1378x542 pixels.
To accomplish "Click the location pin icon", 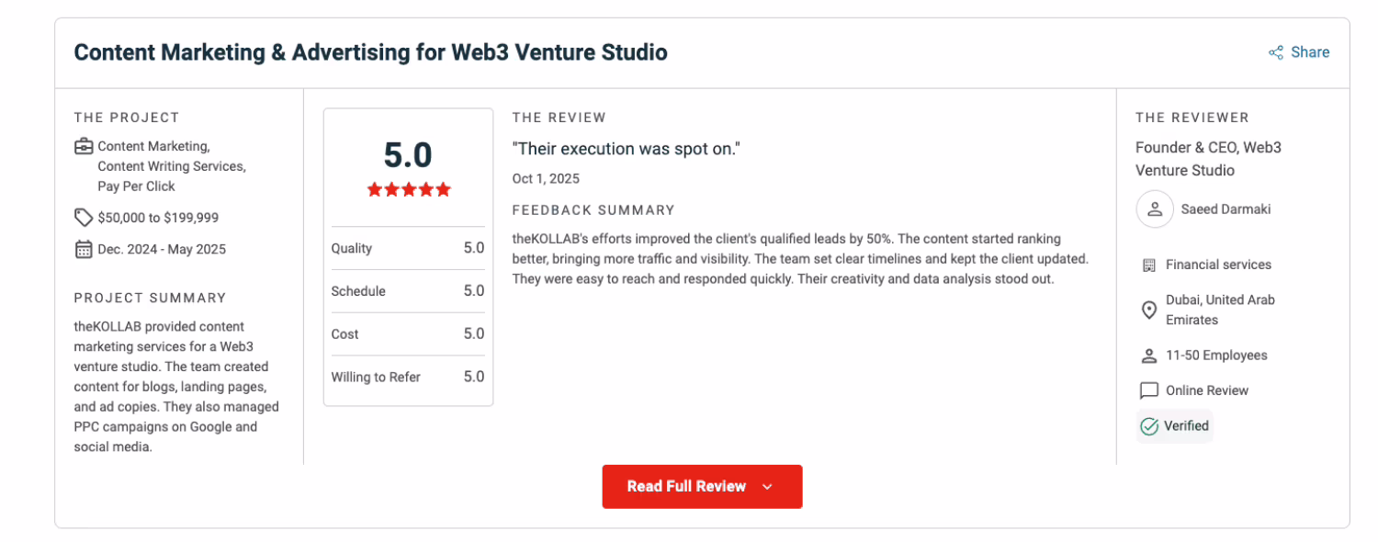I will [1148, 310].
